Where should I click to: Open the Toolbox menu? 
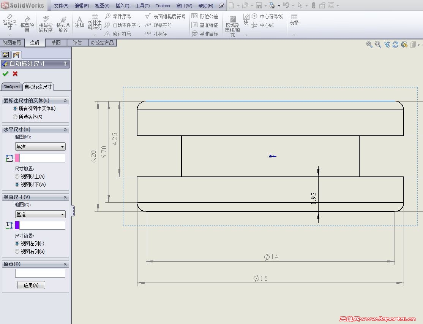pyautogui.click(x=163, y=6)
